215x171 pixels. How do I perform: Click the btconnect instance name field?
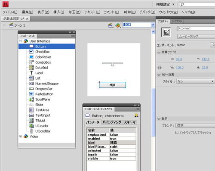(196, 28)
